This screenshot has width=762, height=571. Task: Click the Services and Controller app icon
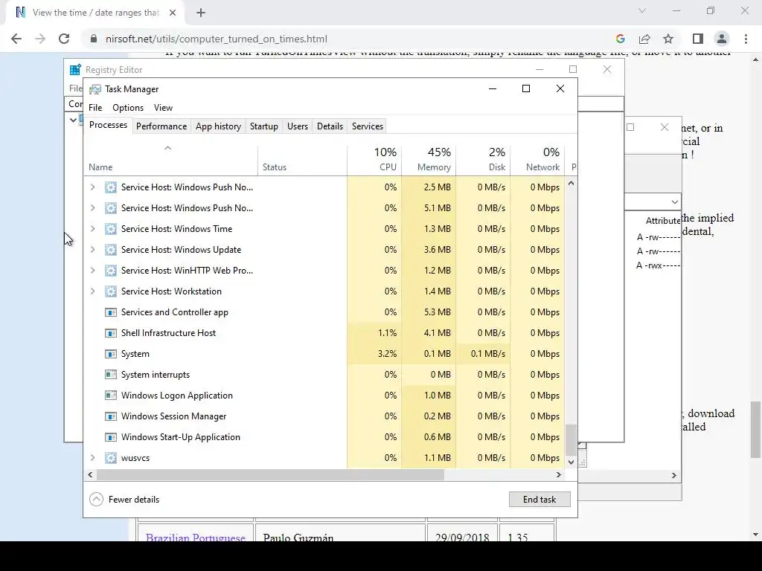tap(111, 312)
